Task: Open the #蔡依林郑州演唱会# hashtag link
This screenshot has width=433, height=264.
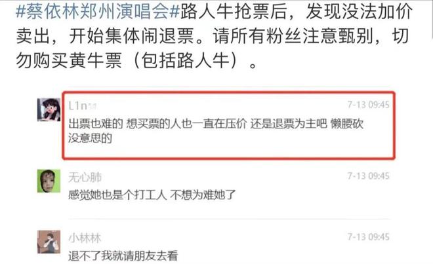Action: pos(98,11)
